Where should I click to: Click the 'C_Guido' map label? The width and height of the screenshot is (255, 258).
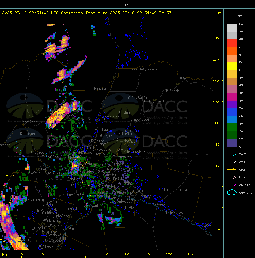37,152
